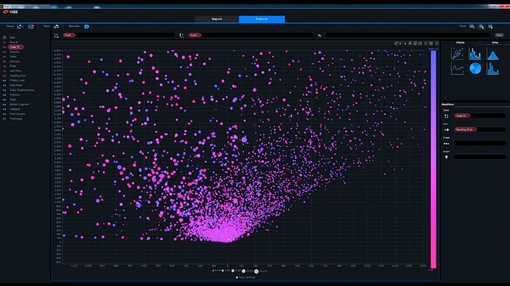Choose the descending bar chart thumbnail
510x286 pixels.
493,68
